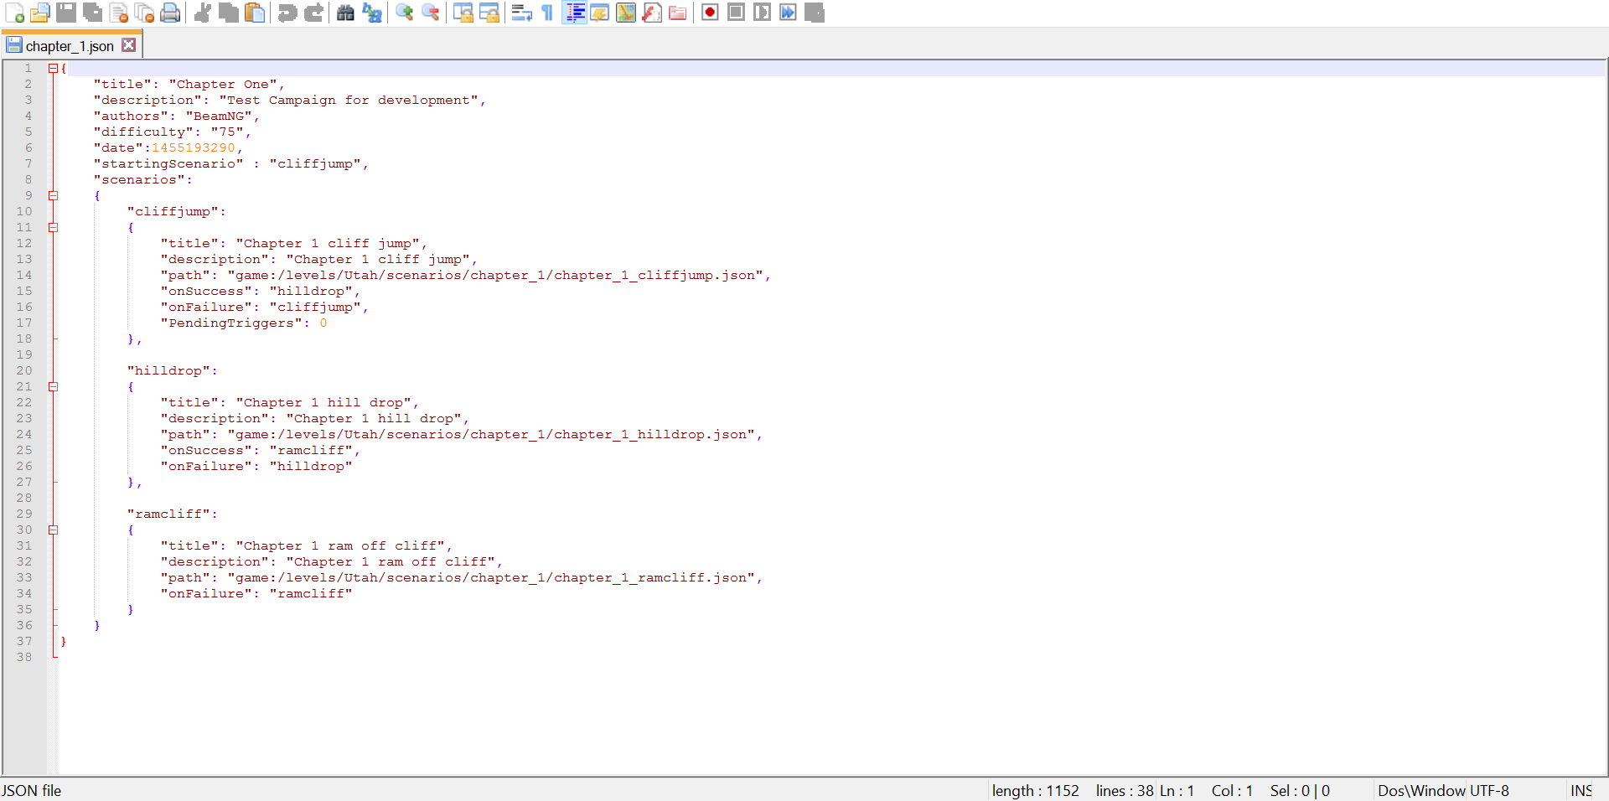Close the chapter_1.json tab
This screenshot has height=801, width=1609.
tap(128, 45)
